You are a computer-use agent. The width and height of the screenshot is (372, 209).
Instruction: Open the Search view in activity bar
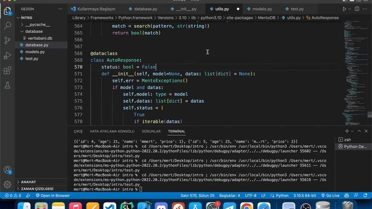pos(8,26)
